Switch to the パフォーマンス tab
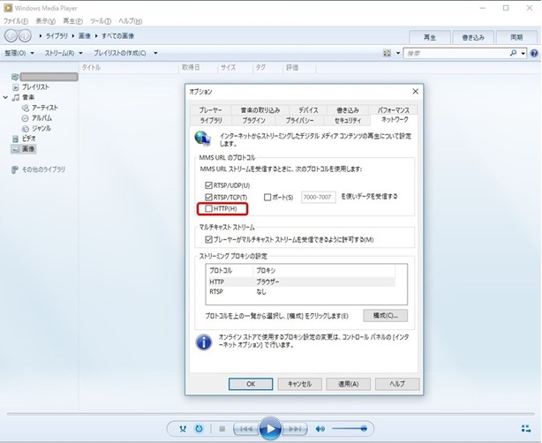 point(394,110)
